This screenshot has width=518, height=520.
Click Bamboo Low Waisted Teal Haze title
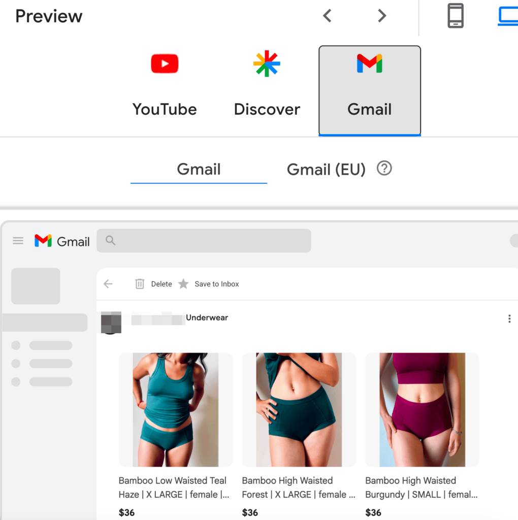click(174, 487)
